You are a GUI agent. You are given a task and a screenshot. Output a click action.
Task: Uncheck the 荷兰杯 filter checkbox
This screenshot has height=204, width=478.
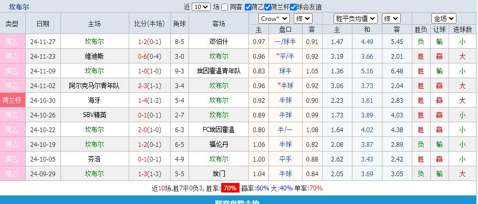(267, 7)
